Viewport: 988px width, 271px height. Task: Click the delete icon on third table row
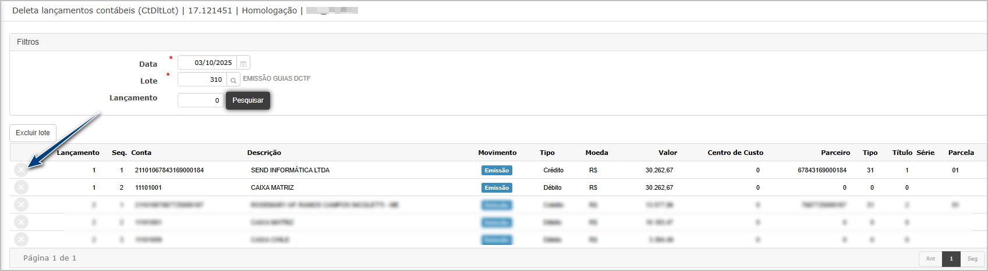21,205
